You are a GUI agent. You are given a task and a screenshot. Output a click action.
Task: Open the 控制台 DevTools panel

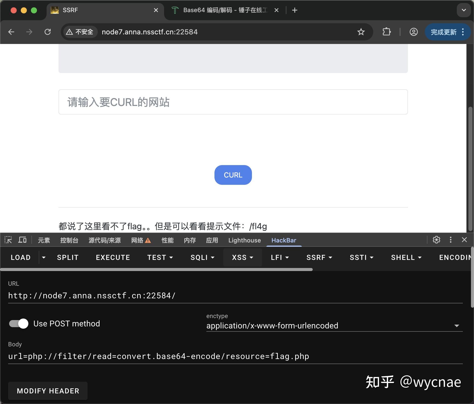click(69, 240)
